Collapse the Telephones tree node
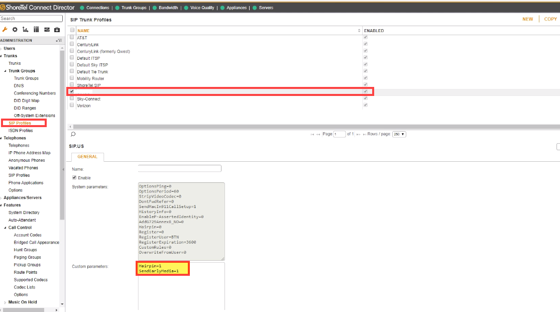This screenshot has width=560, height=312. [1, 138]
